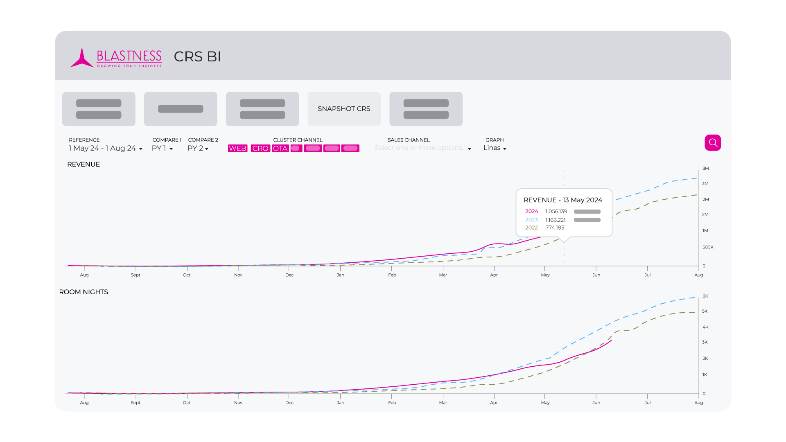Toggle the last blank cluster channel chip
786x442 pixels.
[x=350, y=148]
